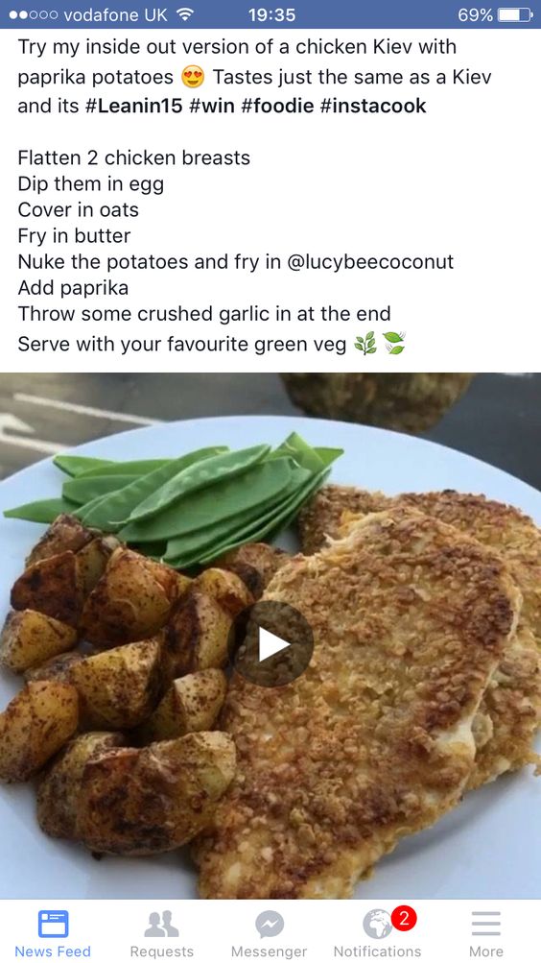The height and width of the screenshot is (963, 541).
Task: Open the News Feed tab
Action: click(x=53, y=933)
